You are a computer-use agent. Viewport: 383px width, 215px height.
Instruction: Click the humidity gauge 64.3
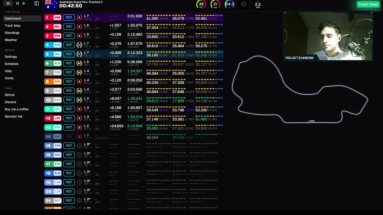click(230, 4)
